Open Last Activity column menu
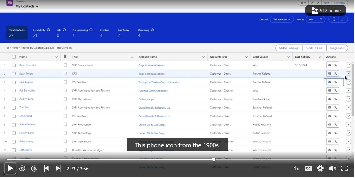Viewport: 355px width, 178px height. 320,57
